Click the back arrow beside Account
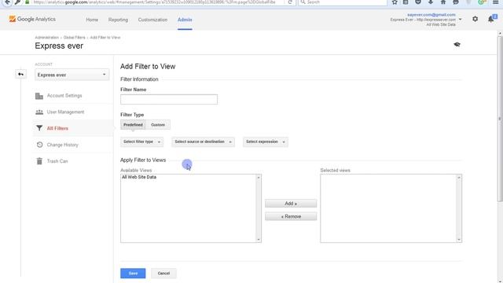This screenshot has height=283, width=503. (x=21, y=74)
